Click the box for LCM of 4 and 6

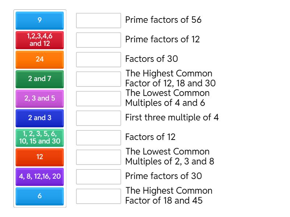click(99, 99)
